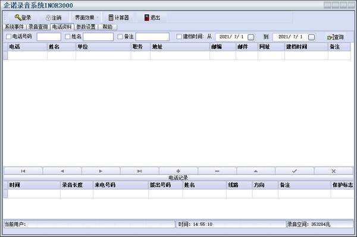Click the 录音长度 column header
The width and height of the screenshot is (357, 237).
[77, 185]
